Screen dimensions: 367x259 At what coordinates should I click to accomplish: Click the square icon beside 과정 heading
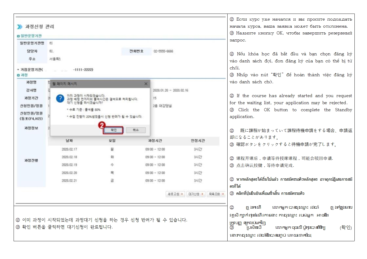[18, 75]
